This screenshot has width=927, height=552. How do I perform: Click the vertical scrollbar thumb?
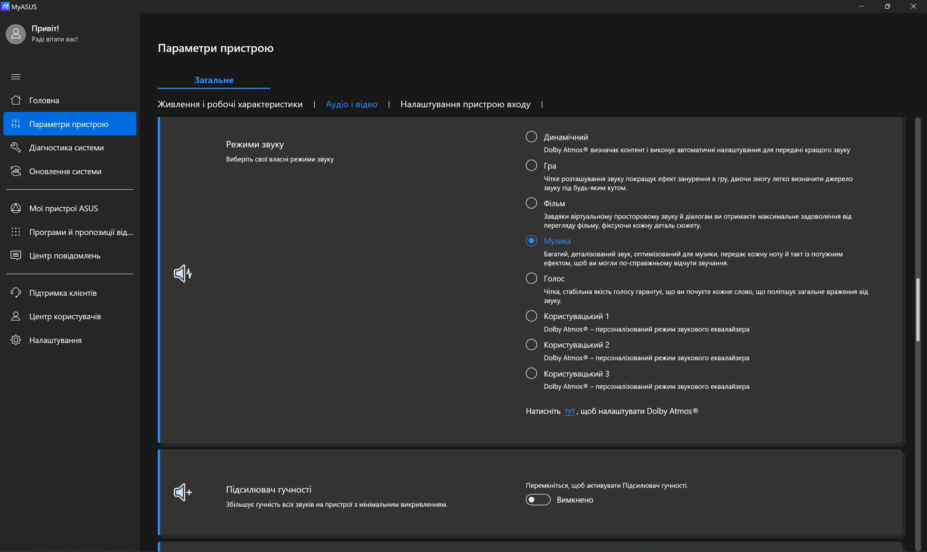click(x=918, y=310)
